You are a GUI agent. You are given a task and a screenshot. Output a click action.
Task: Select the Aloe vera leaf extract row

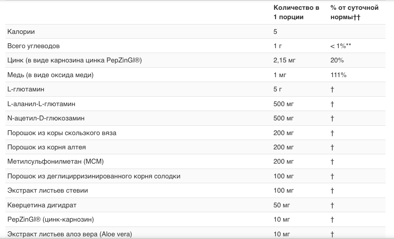[70, 234]
